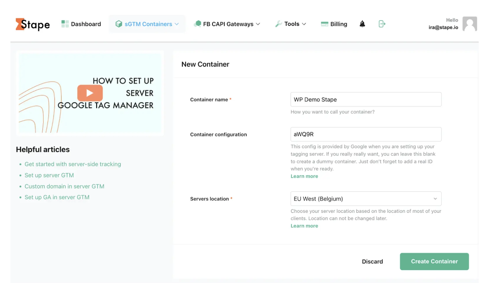This screenshot has width=483, height=283.
Task: Open Learn more under Servers location
Action: coord(304,226)
